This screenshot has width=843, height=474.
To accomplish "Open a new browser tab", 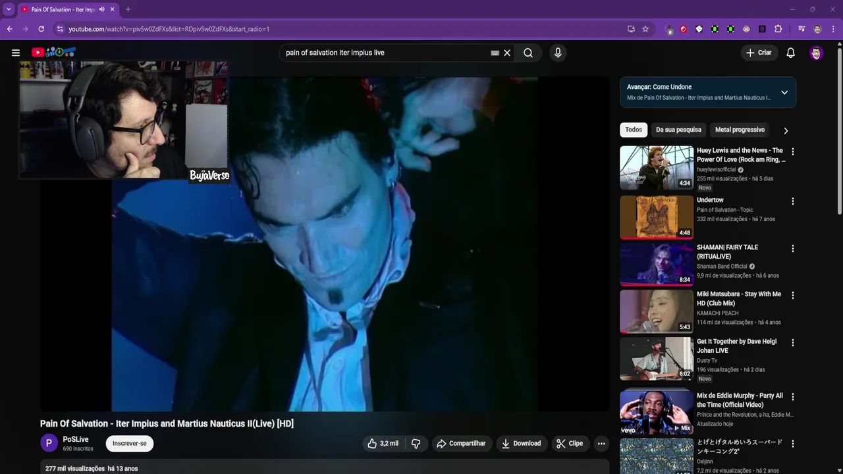I will [x=128, y=9].
